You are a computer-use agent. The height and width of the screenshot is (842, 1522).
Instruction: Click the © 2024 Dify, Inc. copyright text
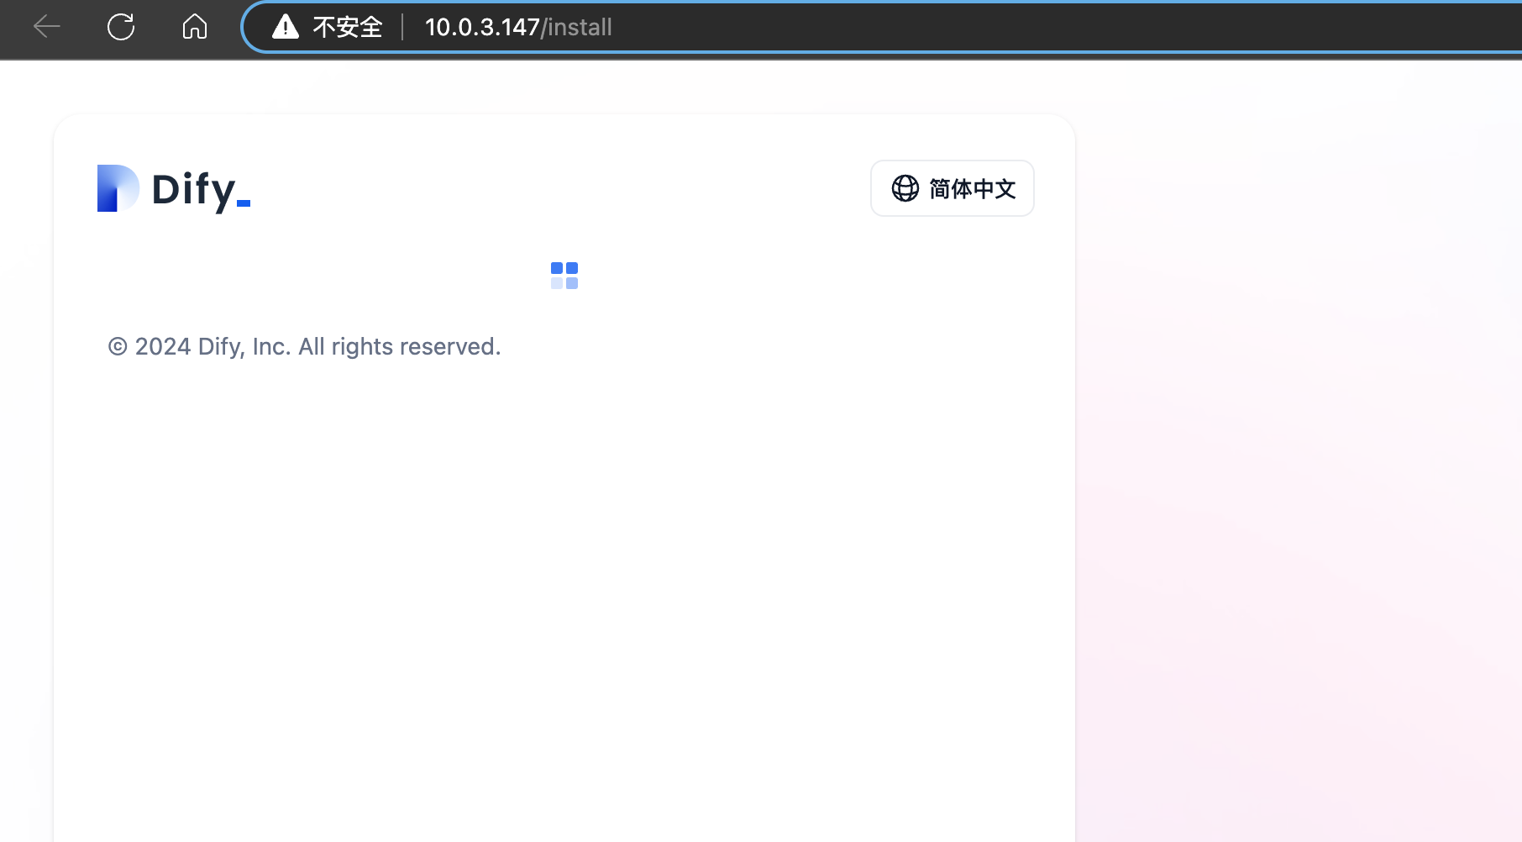coord(304,346)
